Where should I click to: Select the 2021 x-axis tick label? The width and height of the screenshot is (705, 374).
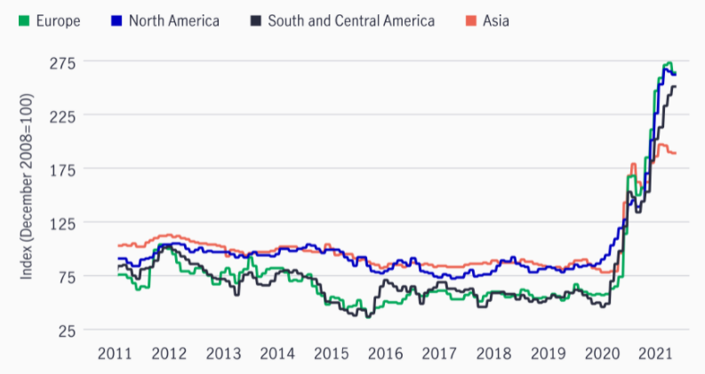tap(657, 353)
